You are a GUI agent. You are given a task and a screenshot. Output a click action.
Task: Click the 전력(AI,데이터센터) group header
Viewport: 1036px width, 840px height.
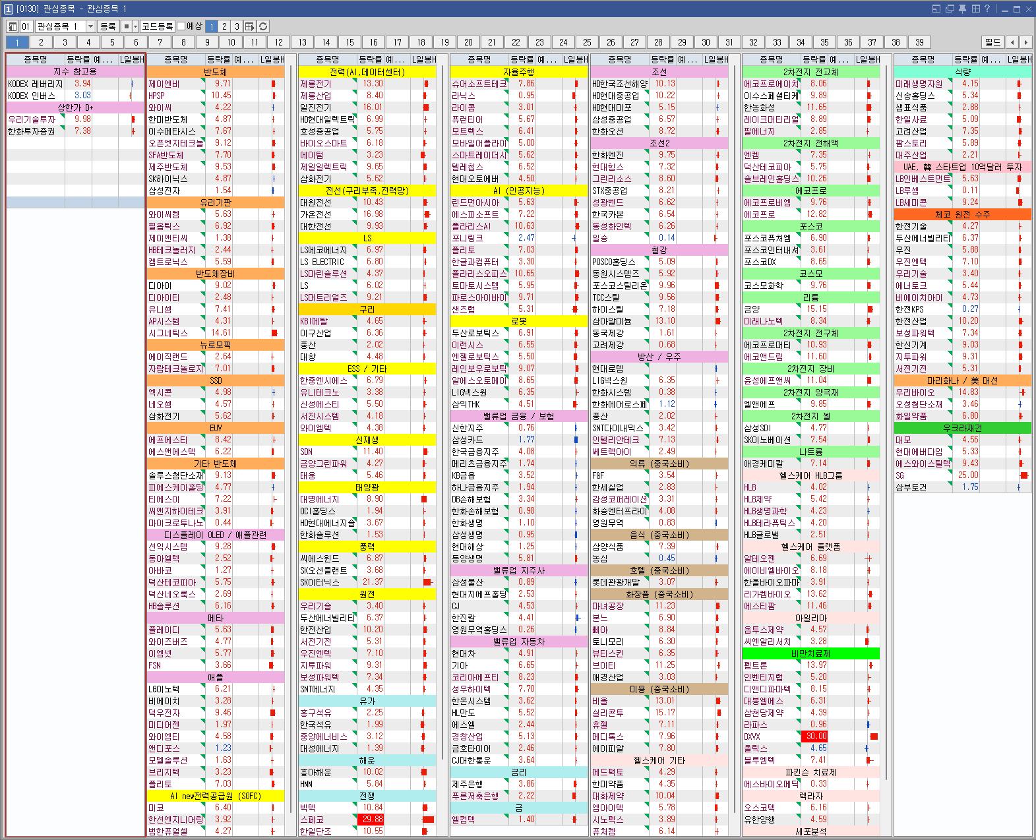point(367,72)
